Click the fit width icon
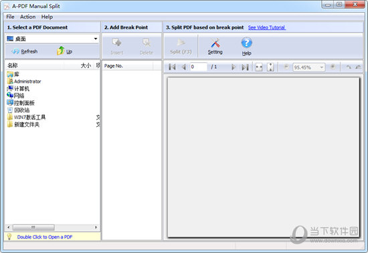Screen dimensions: 368x253 pyautogui.click(x=259, y=67)
